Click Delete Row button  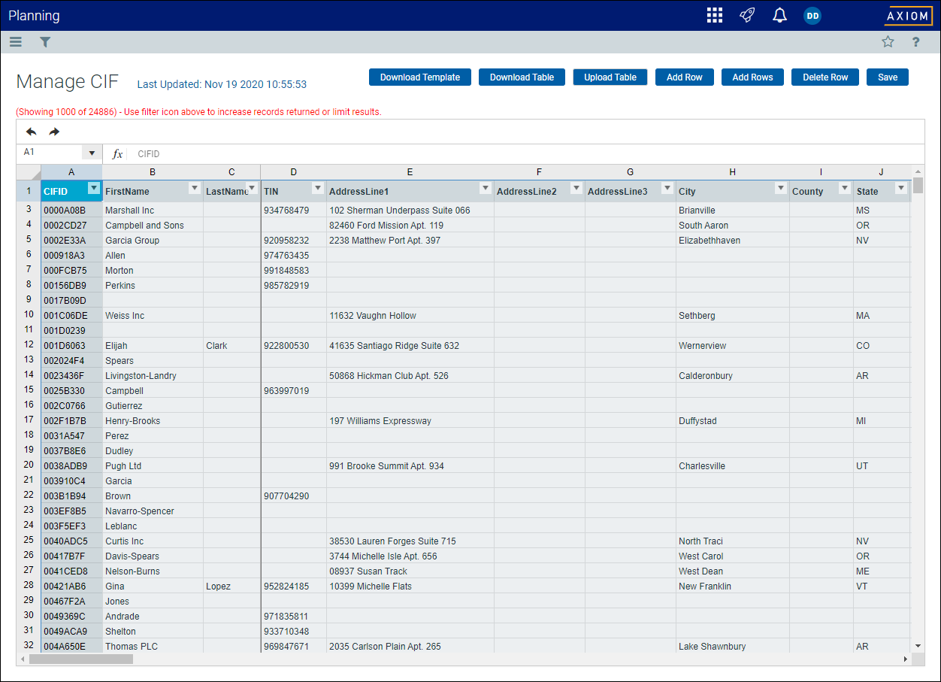click(825, 77)
